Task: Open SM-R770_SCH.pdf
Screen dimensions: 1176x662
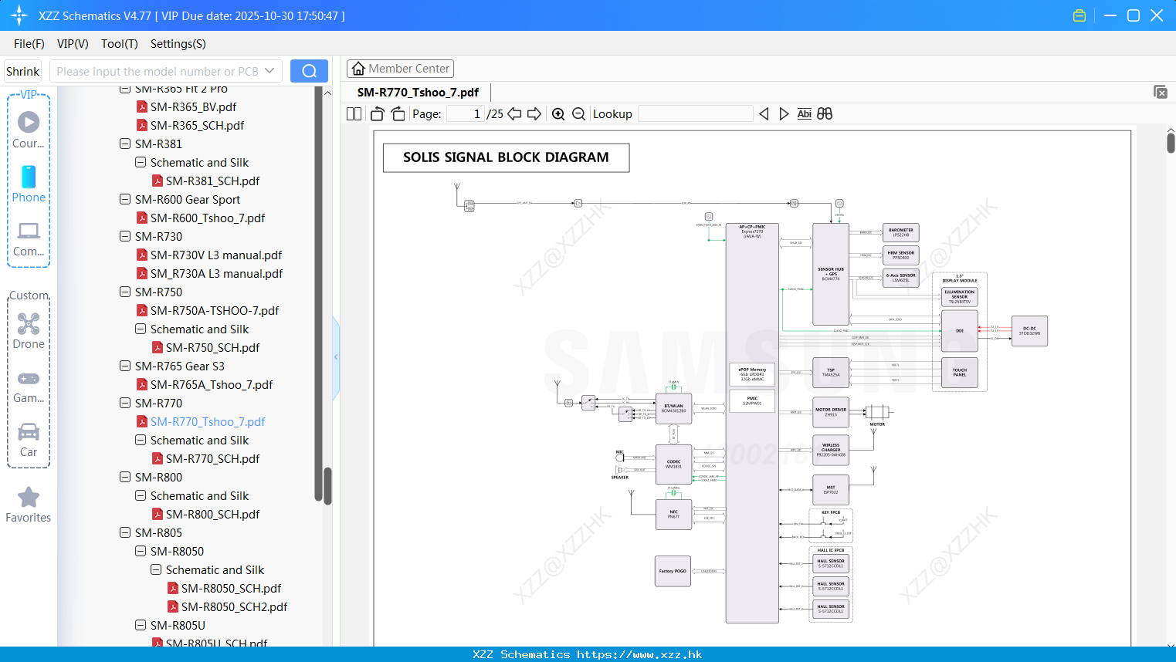Action: [212, 459]
